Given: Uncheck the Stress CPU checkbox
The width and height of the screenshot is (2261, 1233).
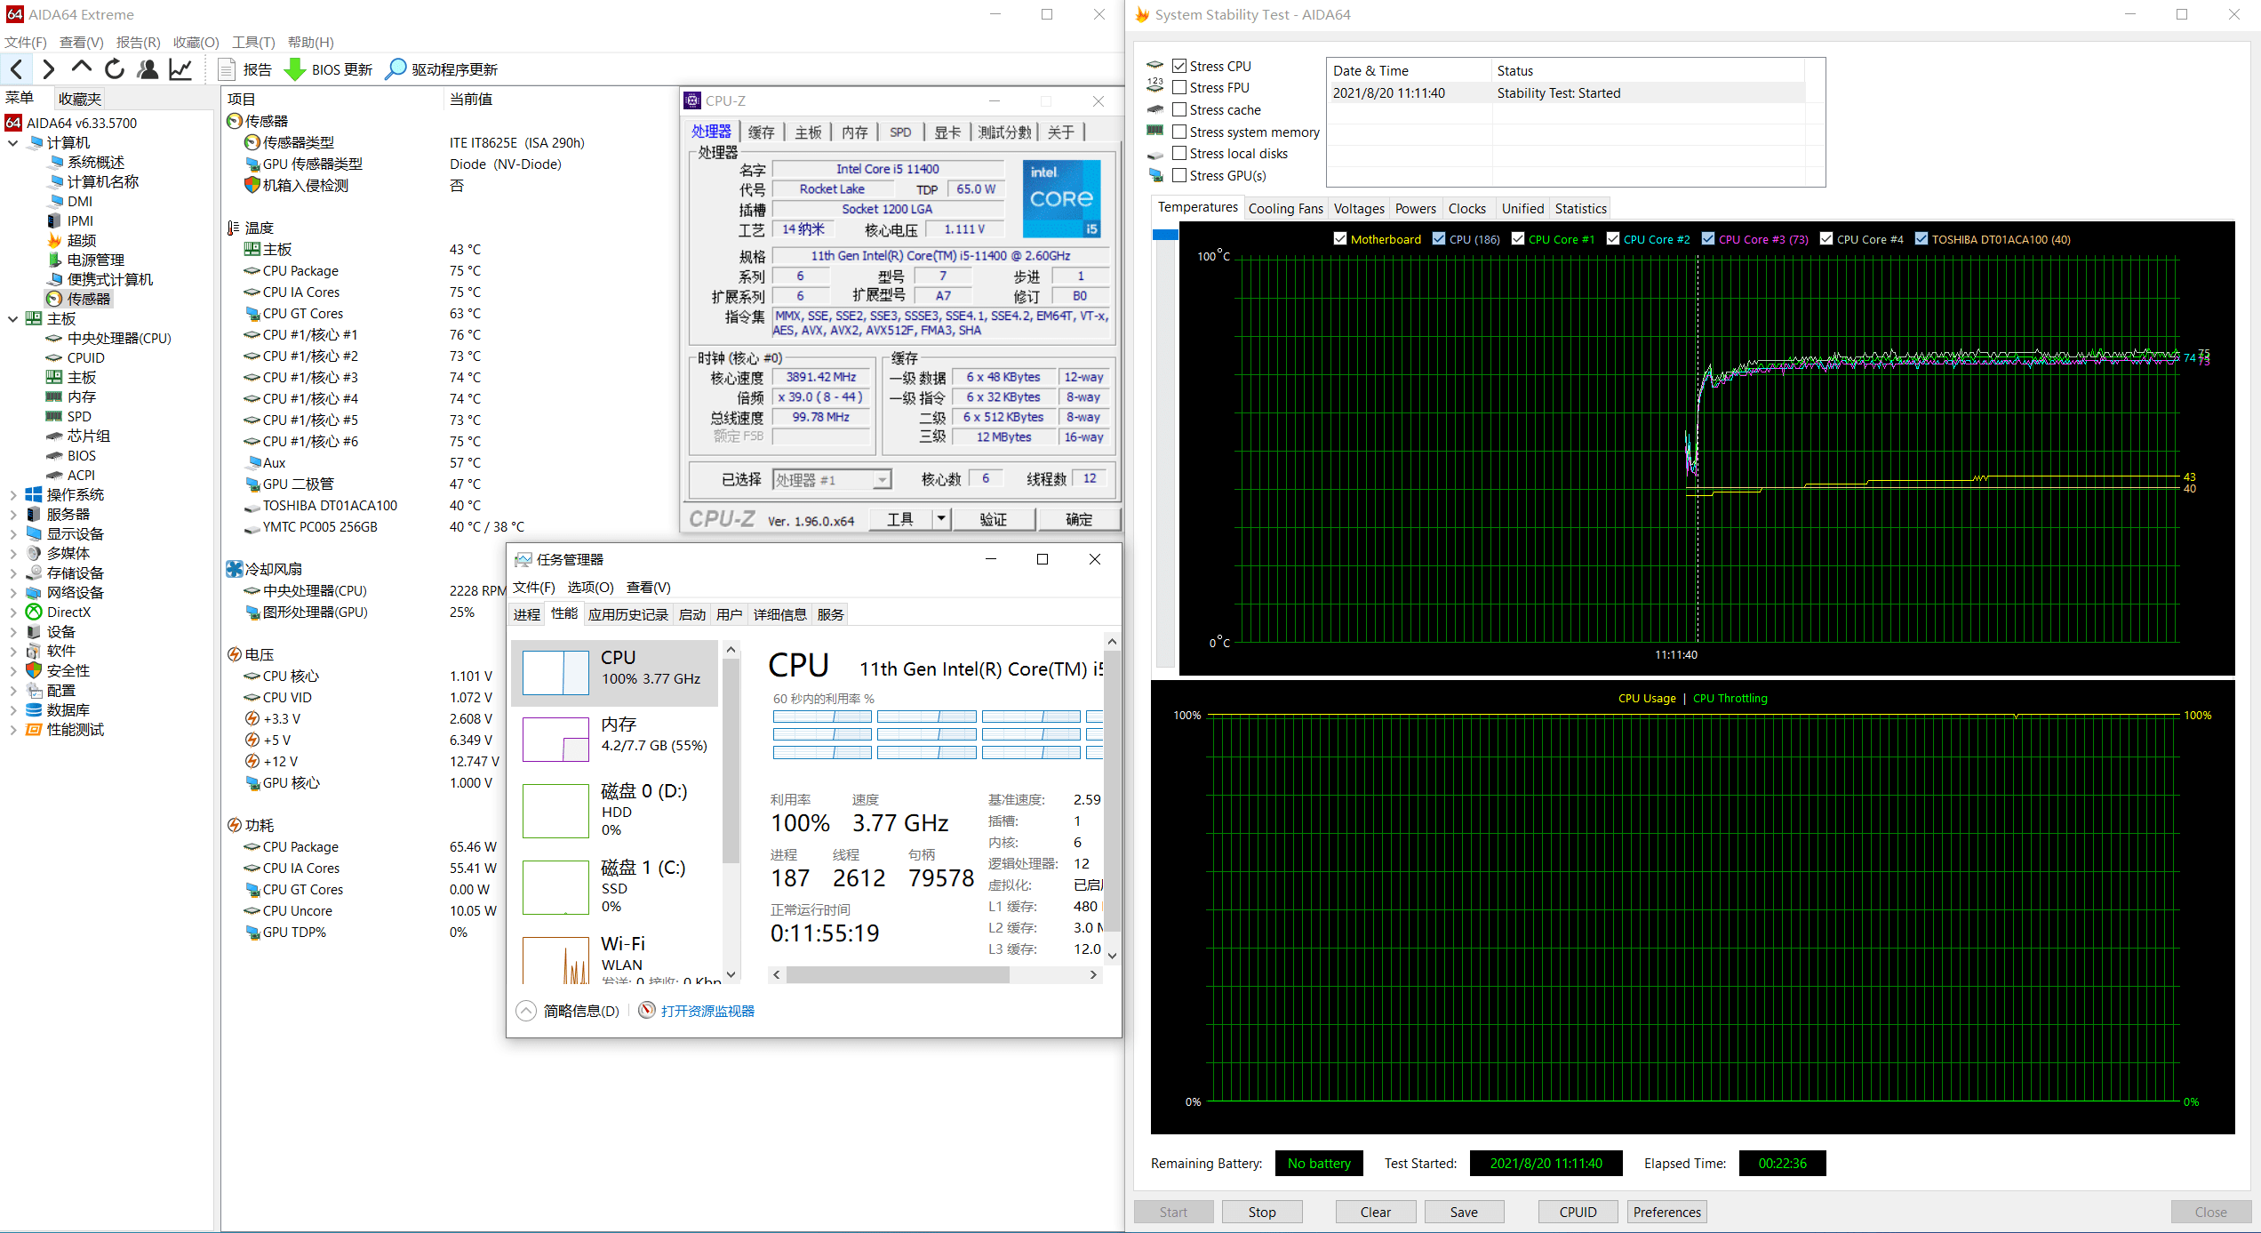Looking at the screenshot, I should [x=1179, y=66].
